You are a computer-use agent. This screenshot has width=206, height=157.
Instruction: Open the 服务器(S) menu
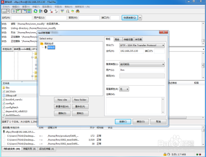pyautogui.click(x=47, y=7)
